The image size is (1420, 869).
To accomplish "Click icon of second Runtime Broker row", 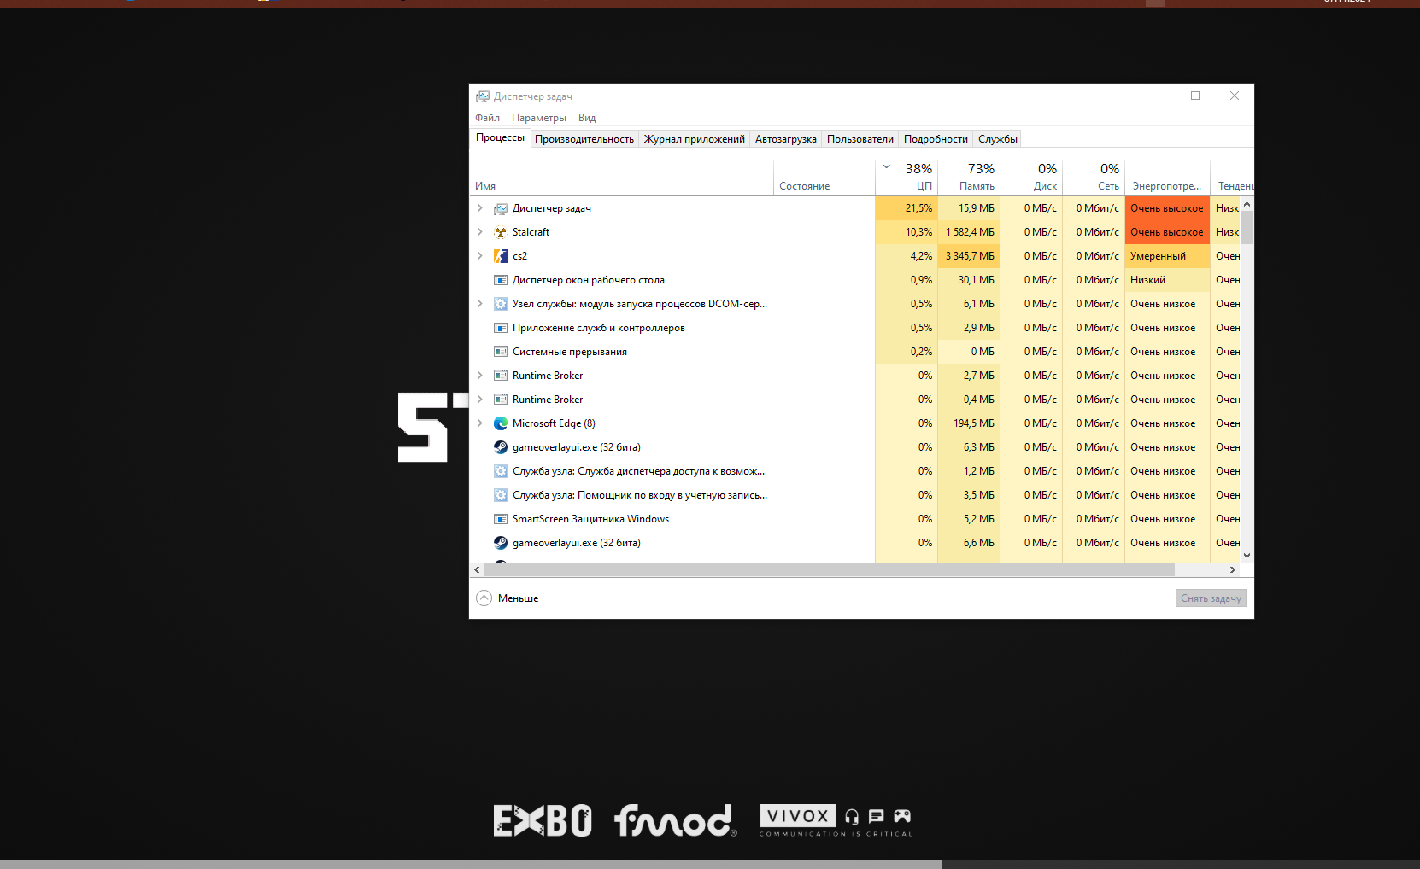I will (x=501, y=400).
